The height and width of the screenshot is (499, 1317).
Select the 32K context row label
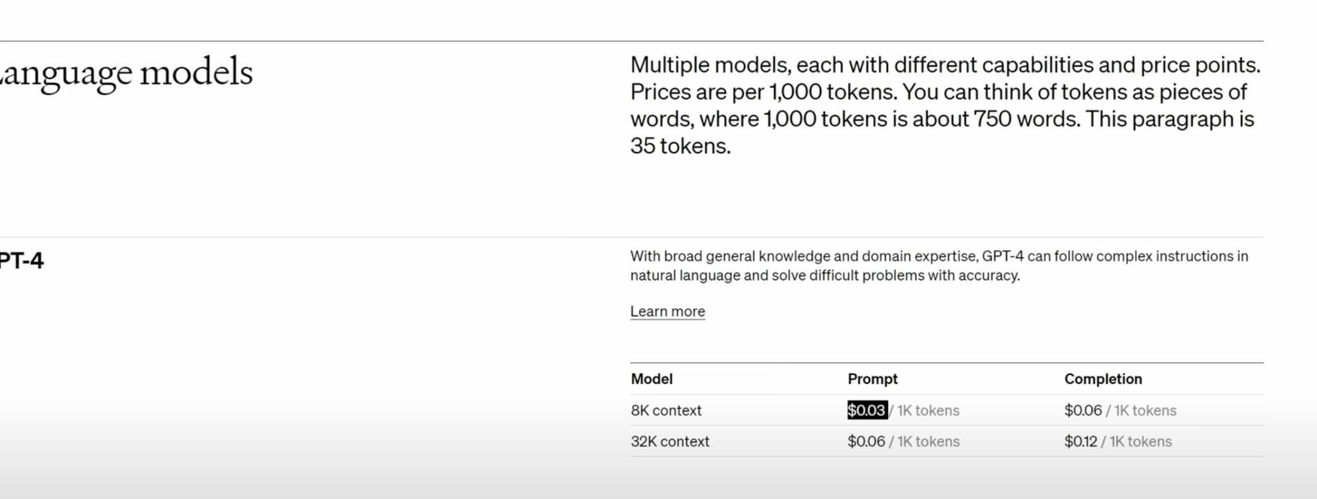tap(669, 441)
